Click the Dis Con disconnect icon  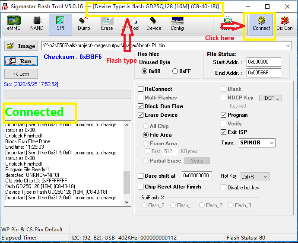285,23
